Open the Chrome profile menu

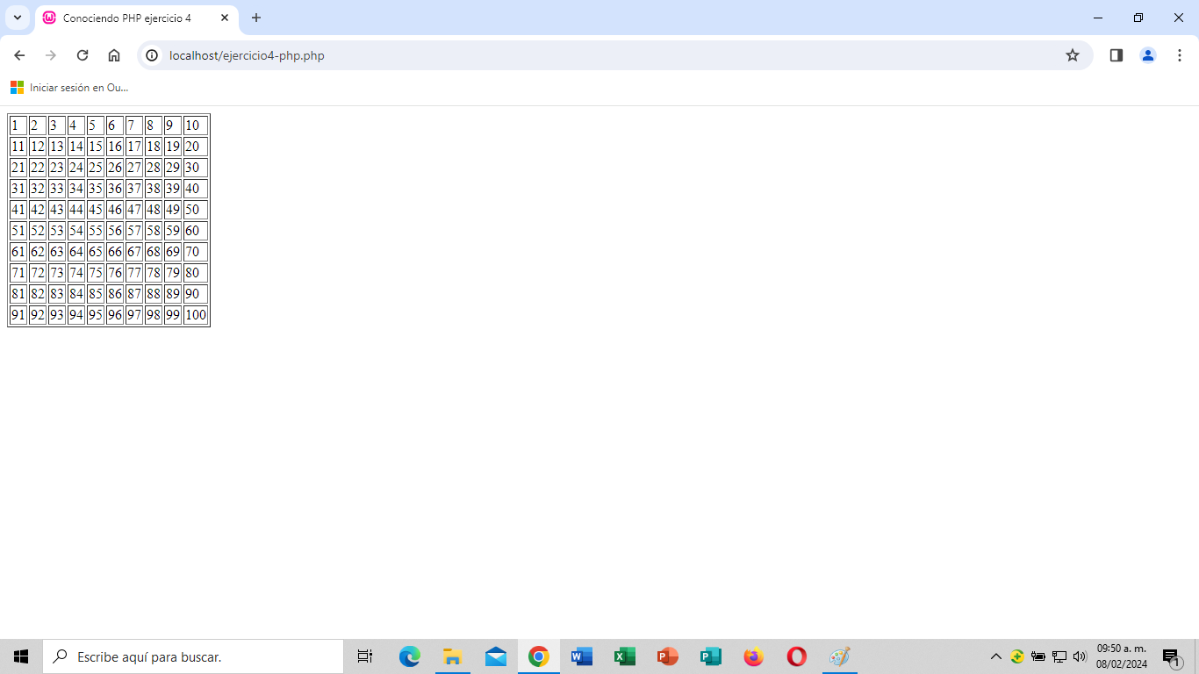(x=1147, y=55)
